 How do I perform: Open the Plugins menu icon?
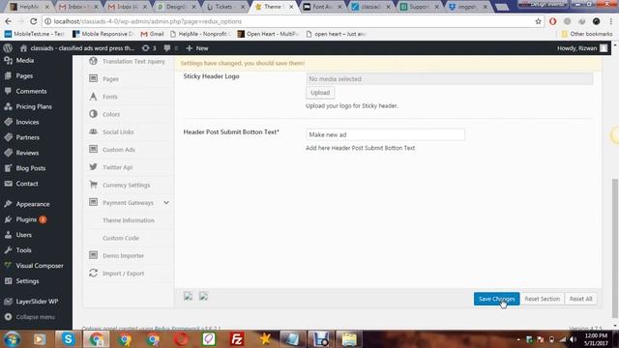pyautogui.click(x=8, y=219)
